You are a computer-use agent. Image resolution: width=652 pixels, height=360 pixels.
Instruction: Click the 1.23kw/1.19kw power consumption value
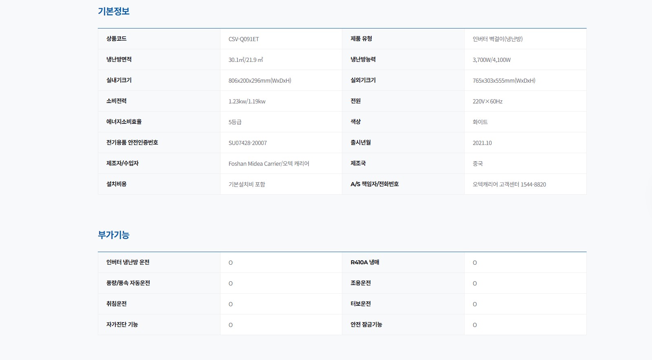[247, 101]
